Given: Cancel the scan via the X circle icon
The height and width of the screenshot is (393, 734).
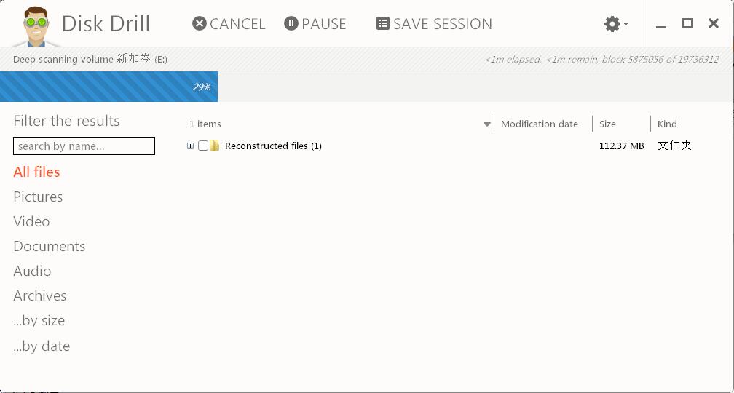Looking at the screenshot, I should pos(200,23).
